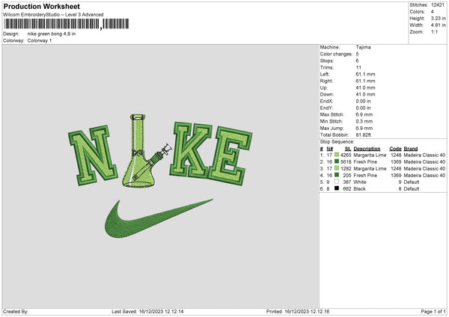Click the Height value '3.23 in'
The width and height of the screenshot is (449, 317).
[438, 18]
